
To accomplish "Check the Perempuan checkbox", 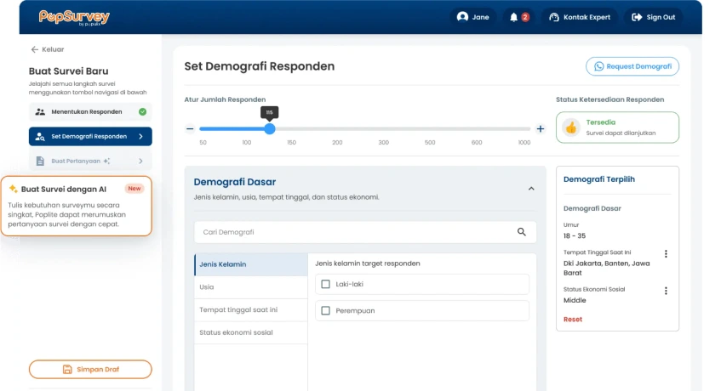I will click(325, 311).
